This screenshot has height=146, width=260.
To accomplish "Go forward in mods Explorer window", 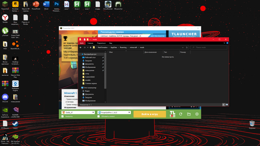I will pos(84,47).
